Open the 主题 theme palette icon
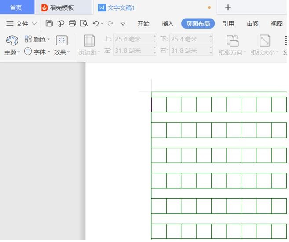 (x=12, y=41)
